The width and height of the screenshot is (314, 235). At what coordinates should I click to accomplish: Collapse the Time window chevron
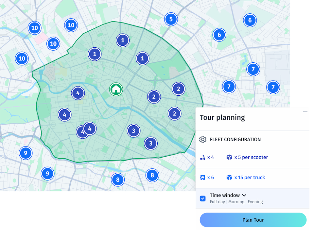coord(244,195)
